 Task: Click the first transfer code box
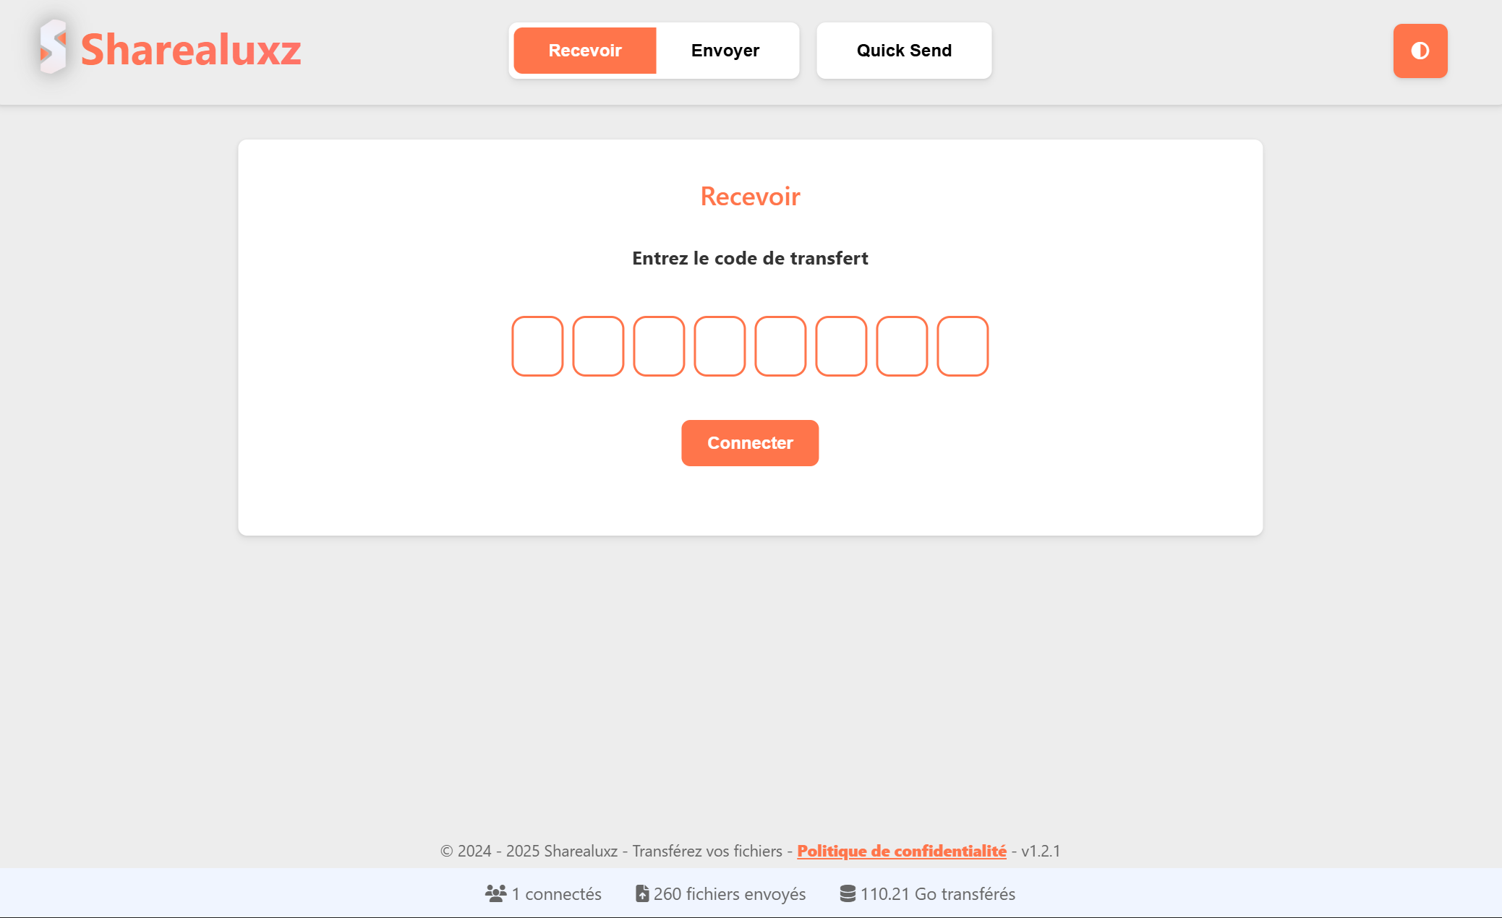coord(537,346)
